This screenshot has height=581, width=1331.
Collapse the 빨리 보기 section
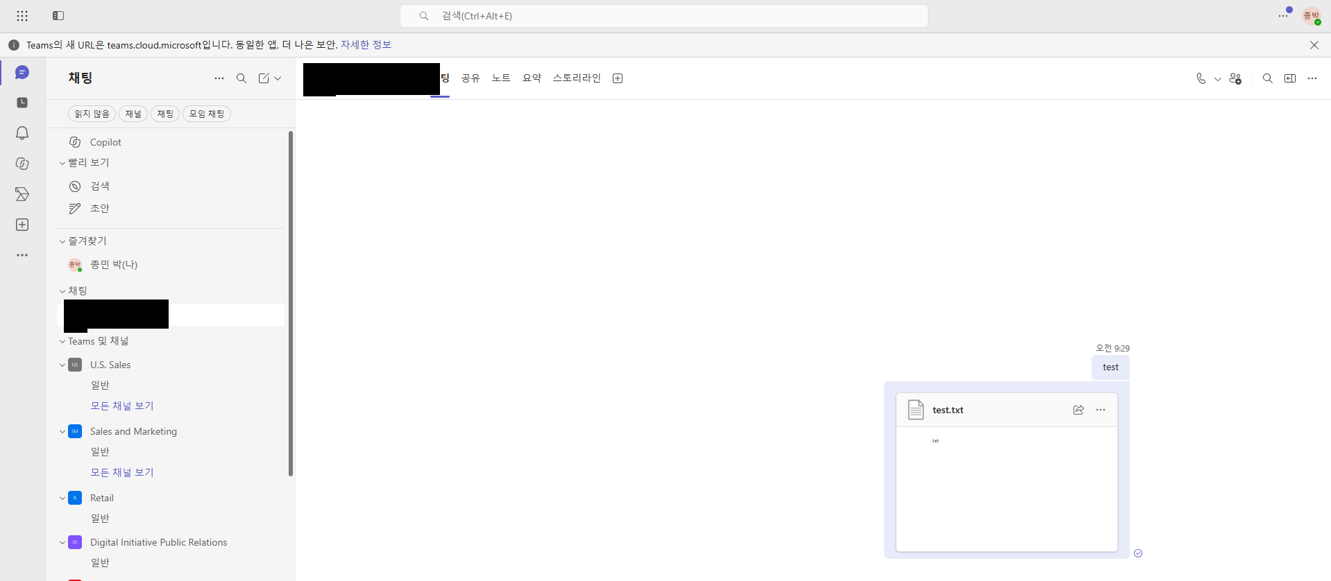click(62, 163)
